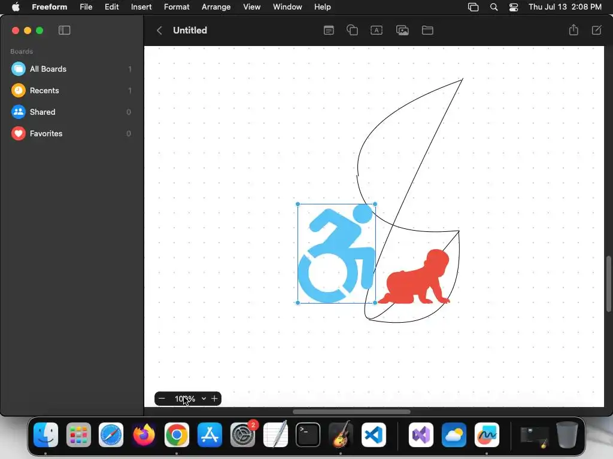The height and width of the screenshot is (459, 613).
Task: Open Terminal from the Dock
Action: click(x=308, y=435)
